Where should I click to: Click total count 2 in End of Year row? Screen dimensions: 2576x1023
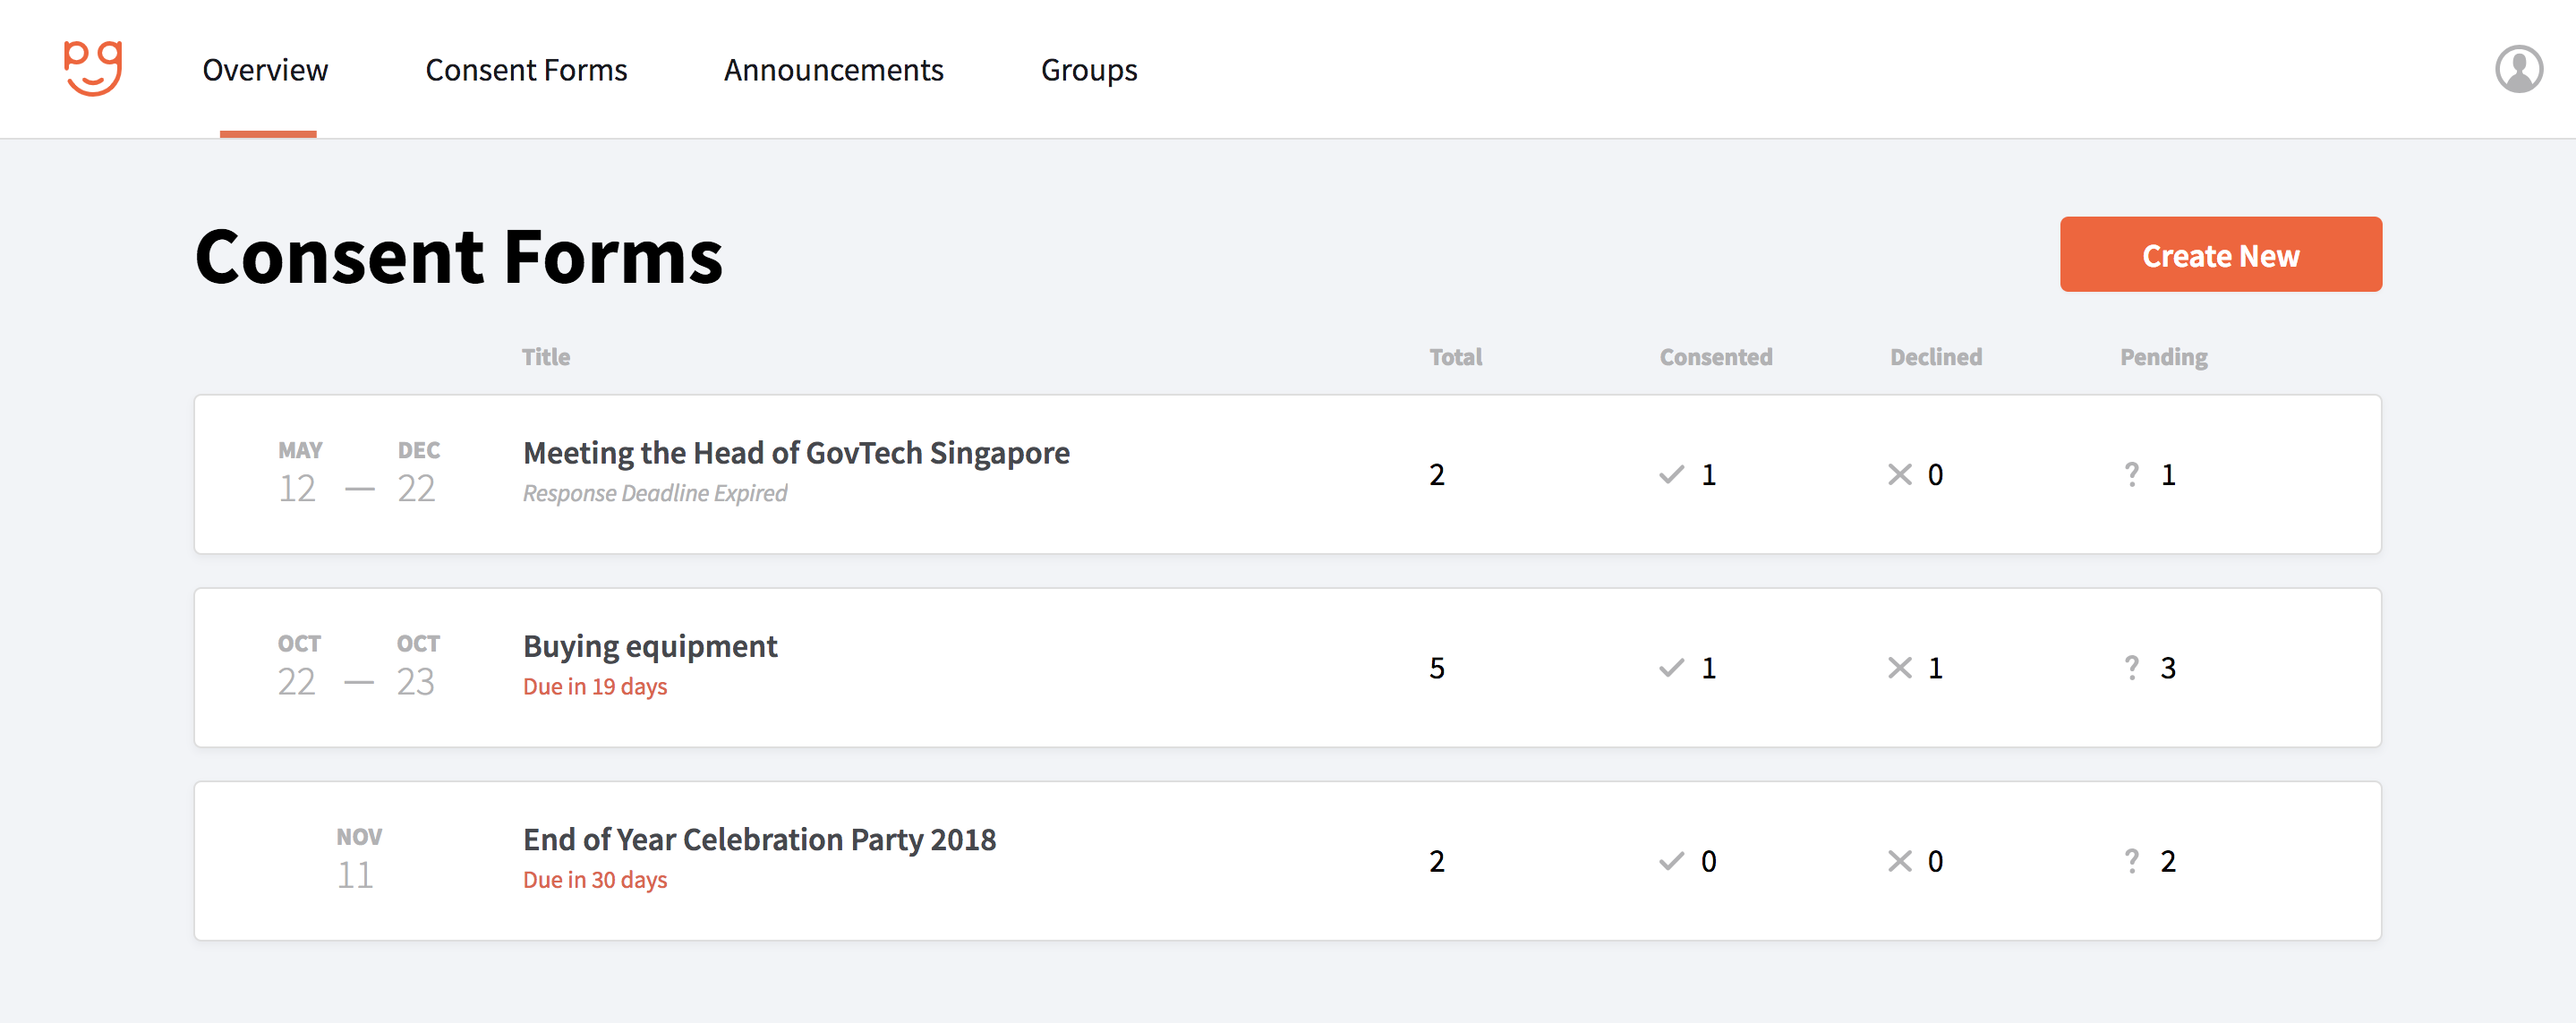1436,861
